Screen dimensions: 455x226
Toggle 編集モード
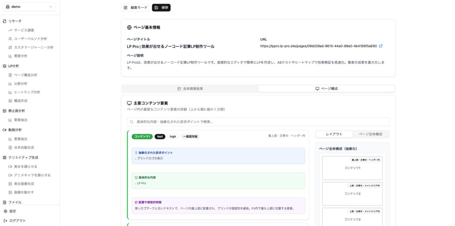(135, 8)
